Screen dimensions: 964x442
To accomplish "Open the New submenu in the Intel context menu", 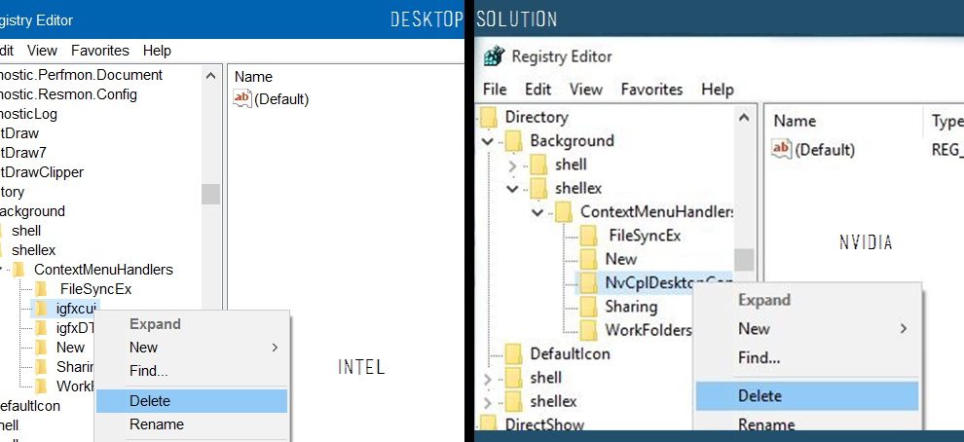I will coord(143,348).
